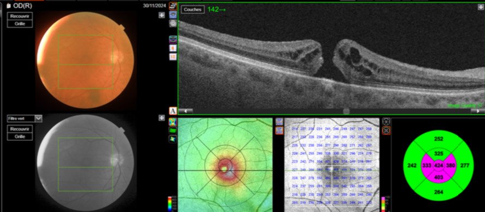Show the colour thickness map icon
The image size is (485, 212).
tap(173, 122)
